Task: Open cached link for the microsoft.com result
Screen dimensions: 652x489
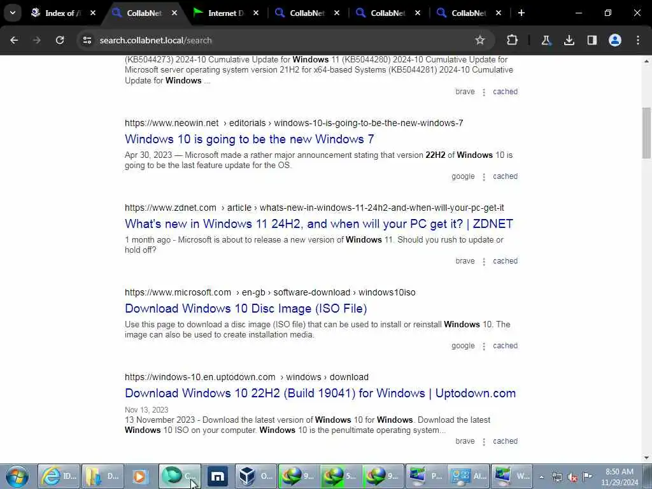Action: (505, 346)
